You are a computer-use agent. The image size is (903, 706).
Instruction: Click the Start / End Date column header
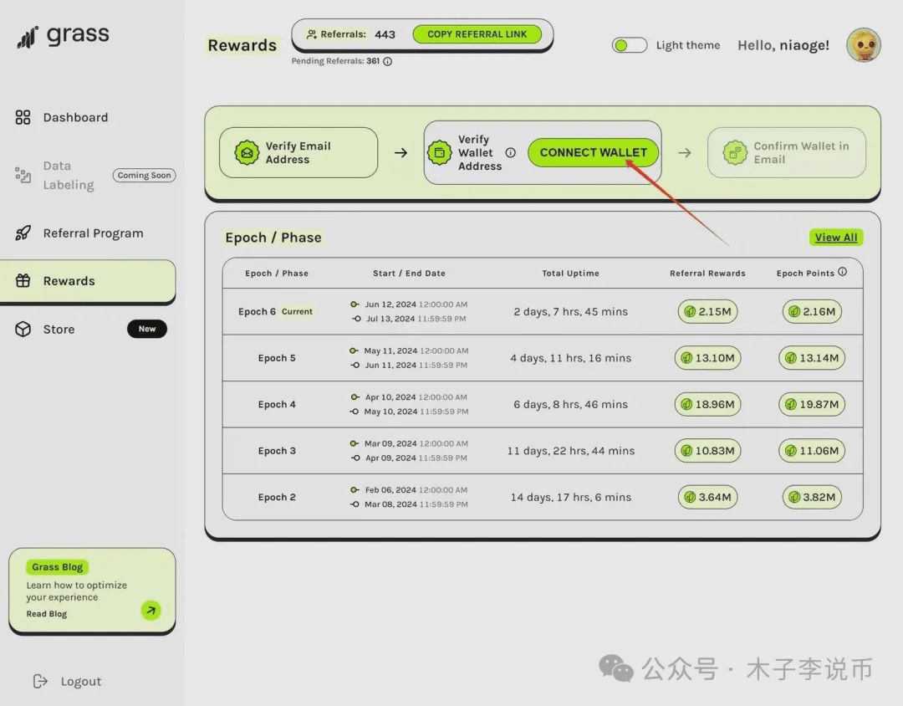tap(409, 274)
